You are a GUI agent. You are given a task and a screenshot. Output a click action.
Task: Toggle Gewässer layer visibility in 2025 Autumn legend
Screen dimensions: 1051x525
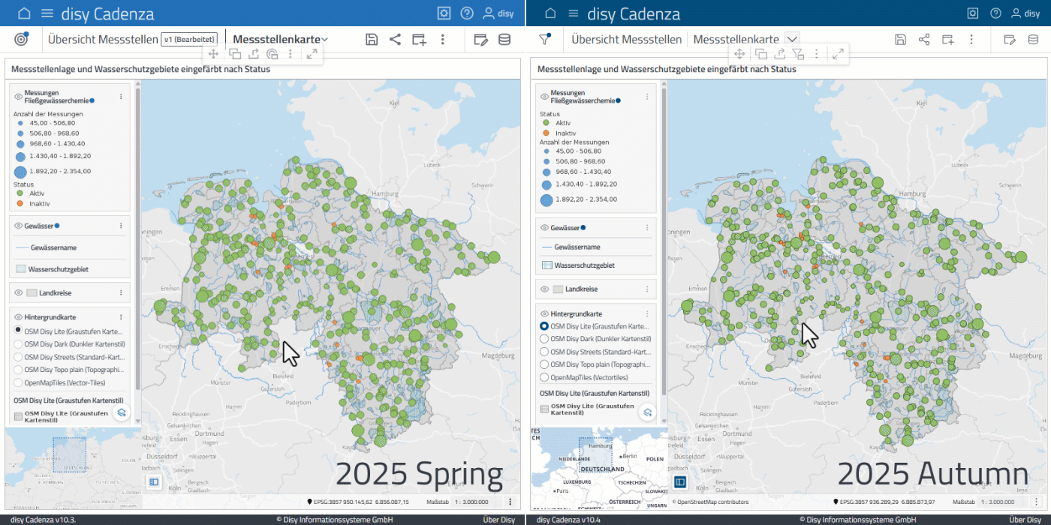point(544,227)
